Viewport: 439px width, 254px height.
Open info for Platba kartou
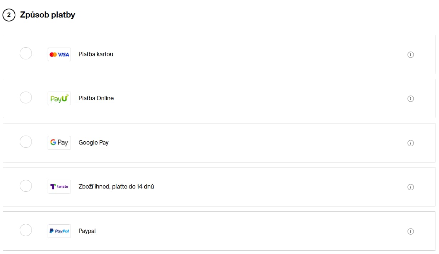(411, 55)
